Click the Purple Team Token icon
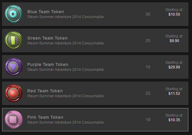 click(x=14, y=67)
